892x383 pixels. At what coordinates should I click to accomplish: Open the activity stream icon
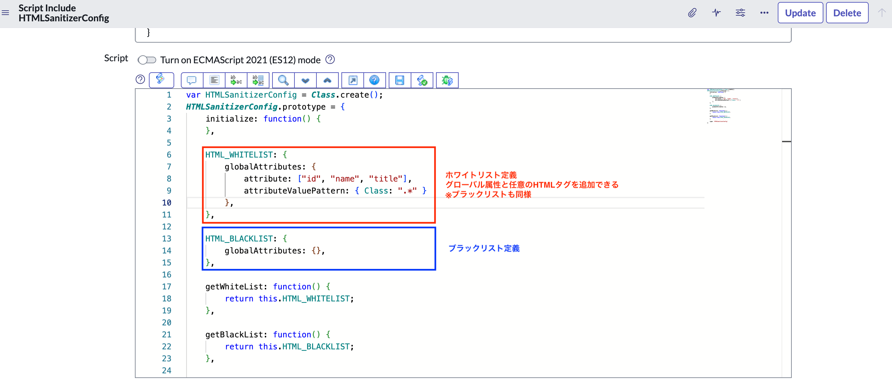(716, 12)
